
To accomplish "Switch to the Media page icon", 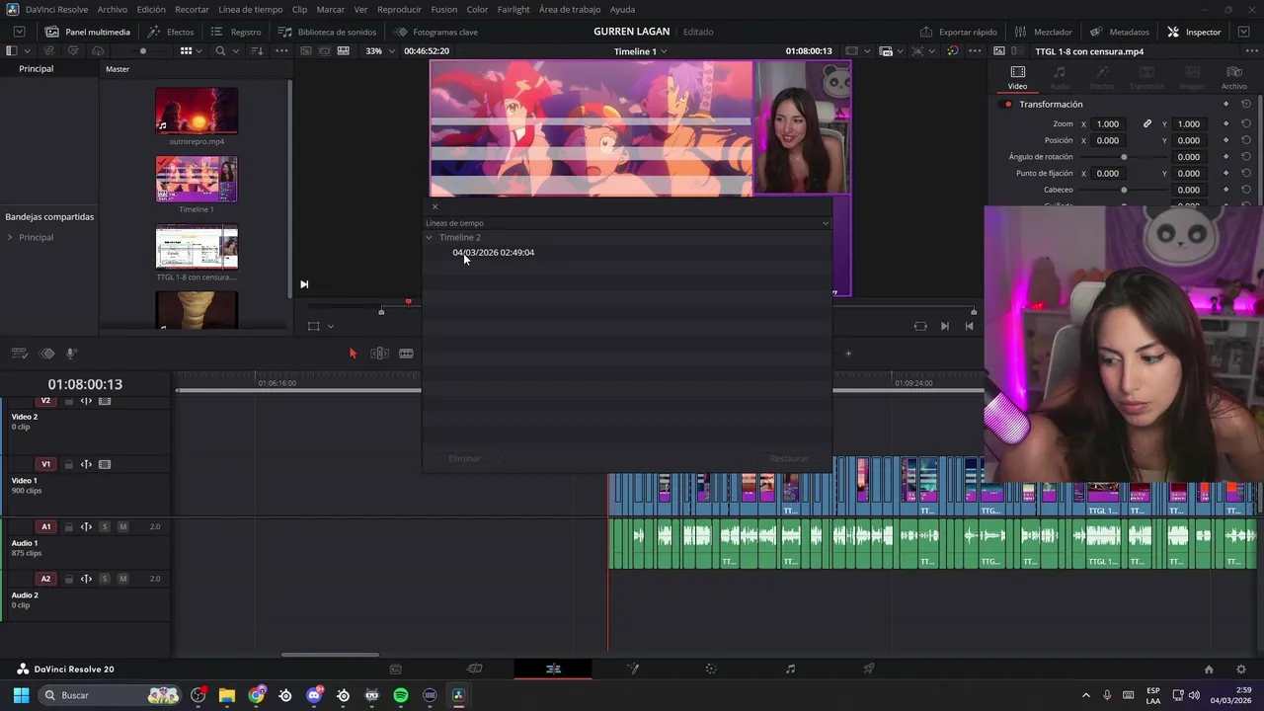I will tap(395, 669).
